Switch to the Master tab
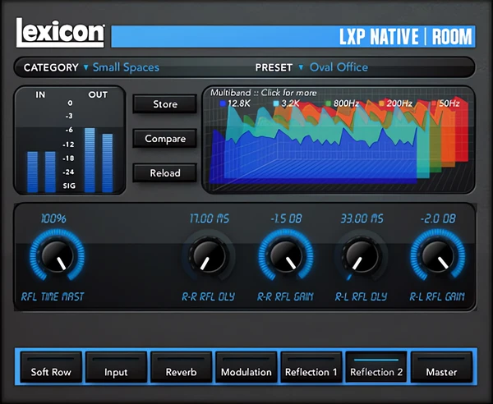 pos(441,367)
